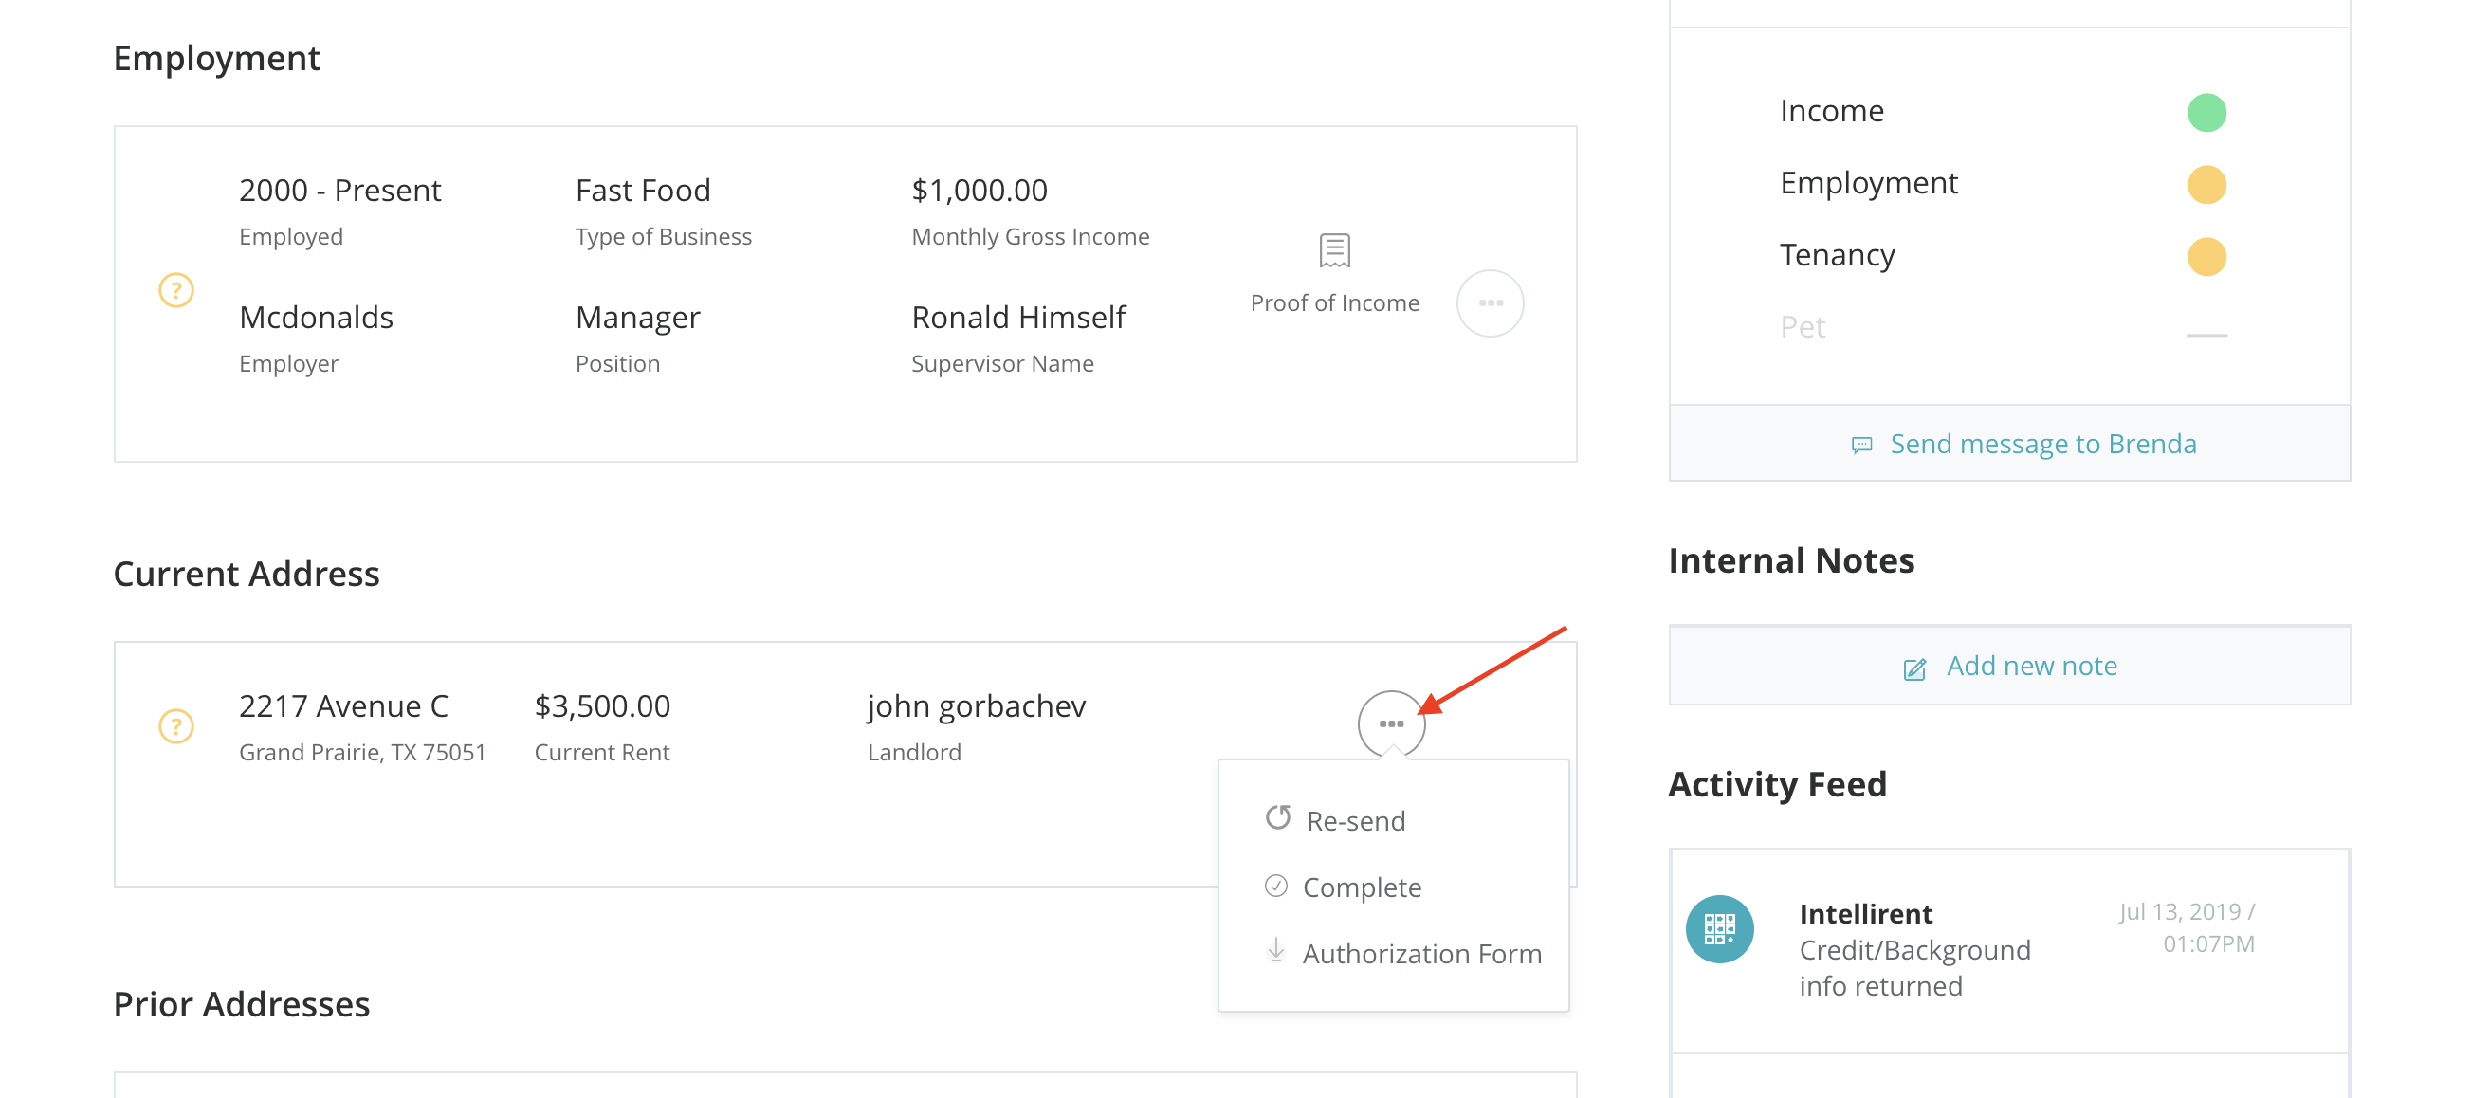Viewport: 2490px width, 1098px height.
Task: Click the Proof of Income document icon
Action: click(x=1334, y=250)
